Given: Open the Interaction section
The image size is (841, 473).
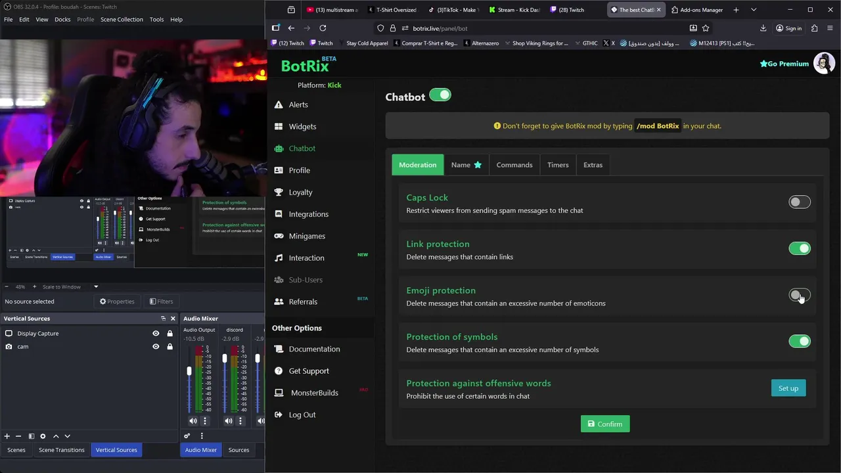Looking at the screenshot, I should 306,258.
